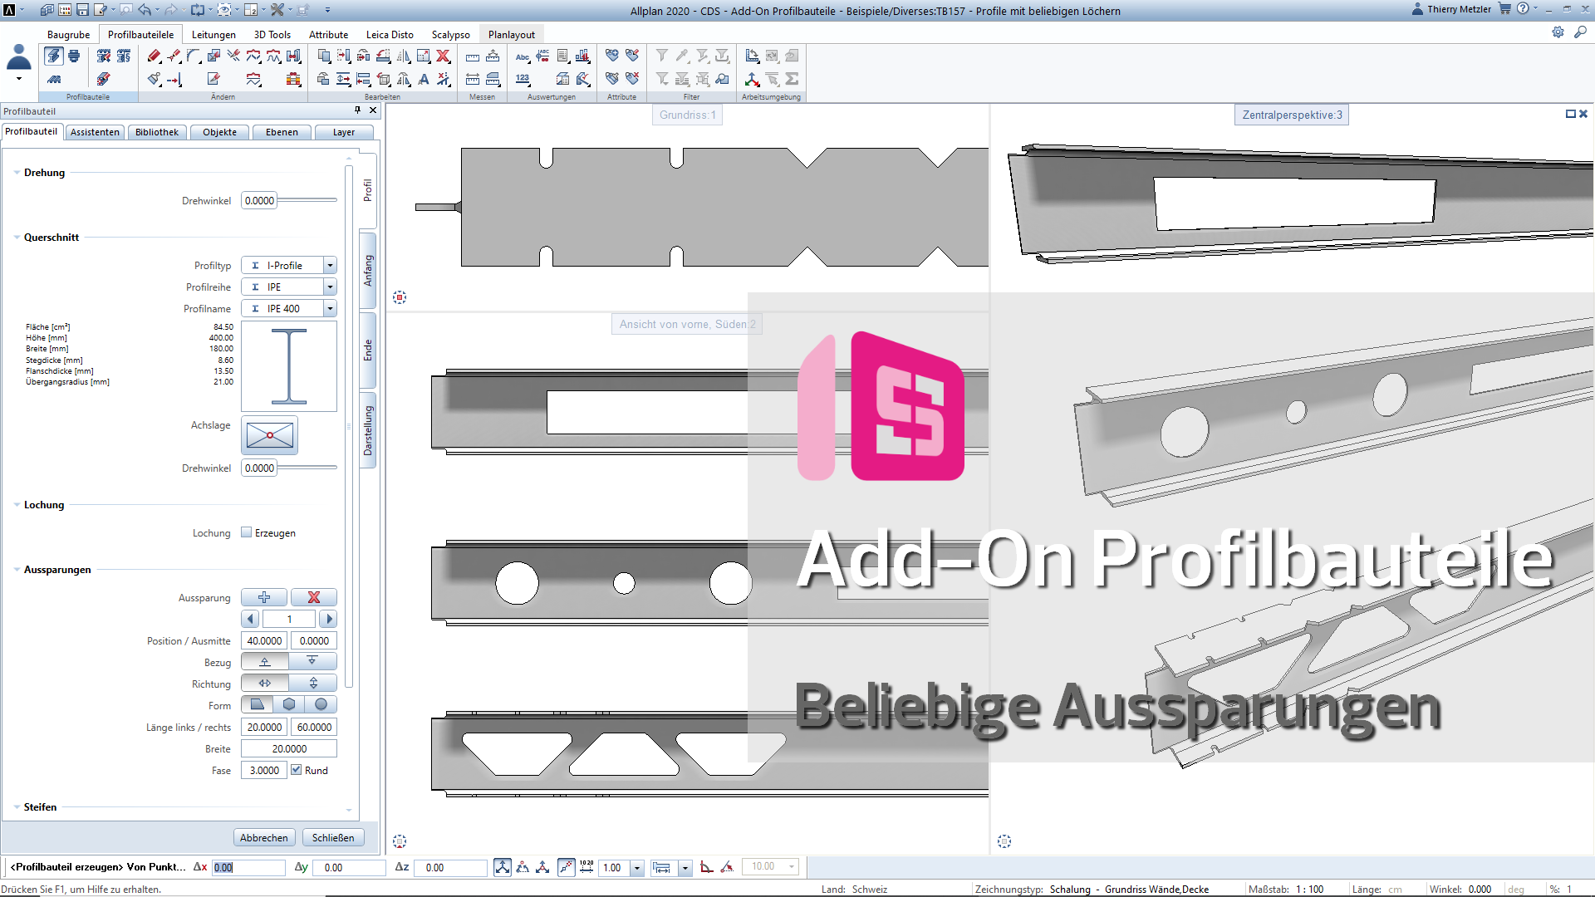
Task: Enable the Lochung Erzeugen checkbox
Action: click(x=247, y=532)
